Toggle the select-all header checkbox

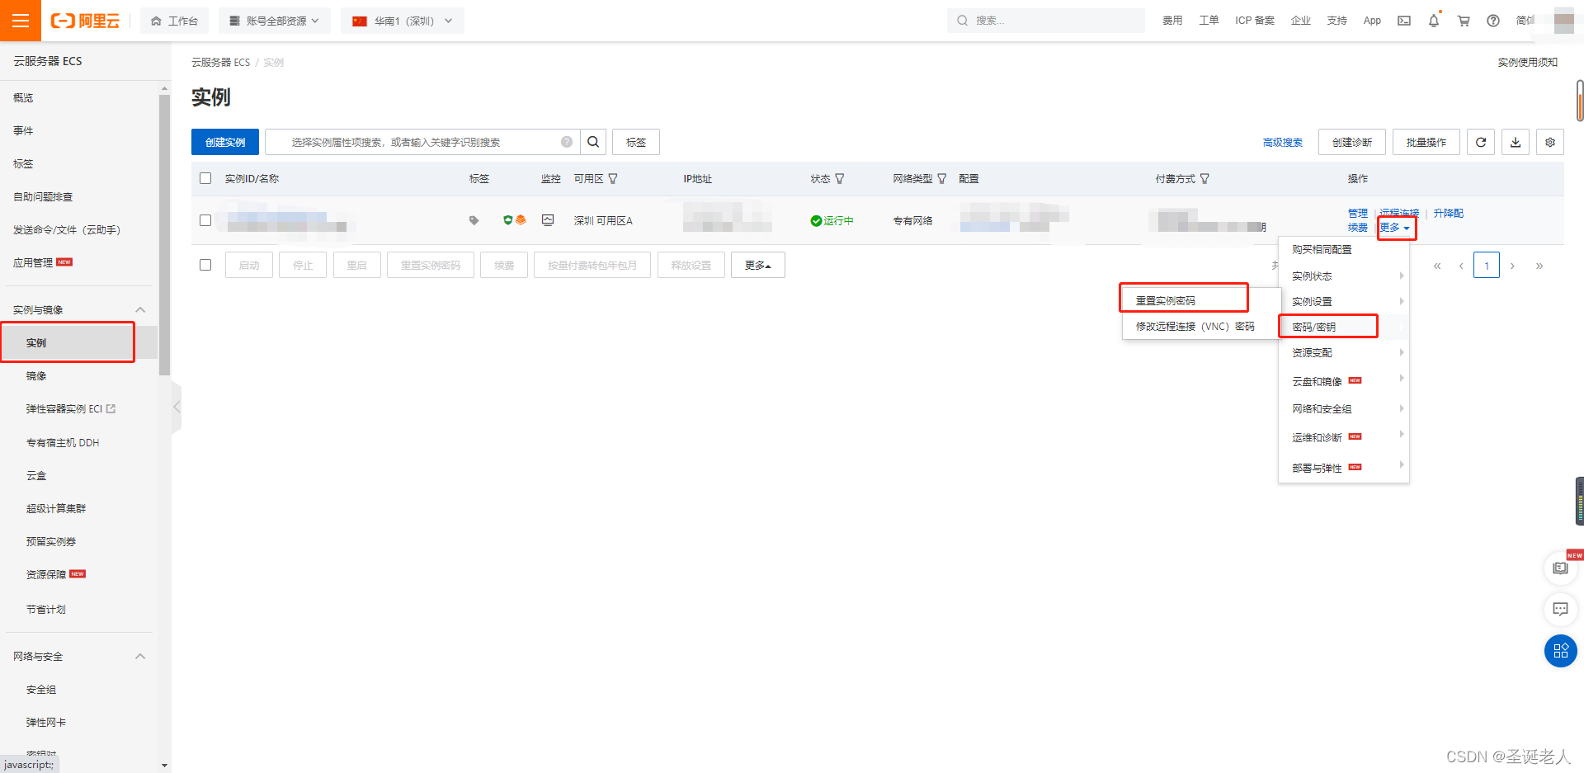pyautogui.click(x=205, y=178)
